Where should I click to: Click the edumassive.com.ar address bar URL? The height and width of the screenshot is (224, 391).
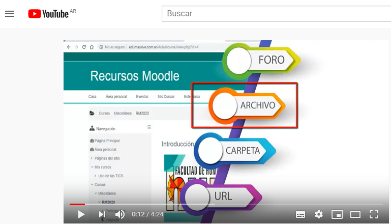pyautogui.click(x=164, y=47)
